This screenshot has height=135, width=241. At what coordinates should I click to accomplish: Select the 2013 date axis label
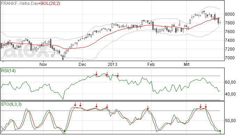[112, 64]
